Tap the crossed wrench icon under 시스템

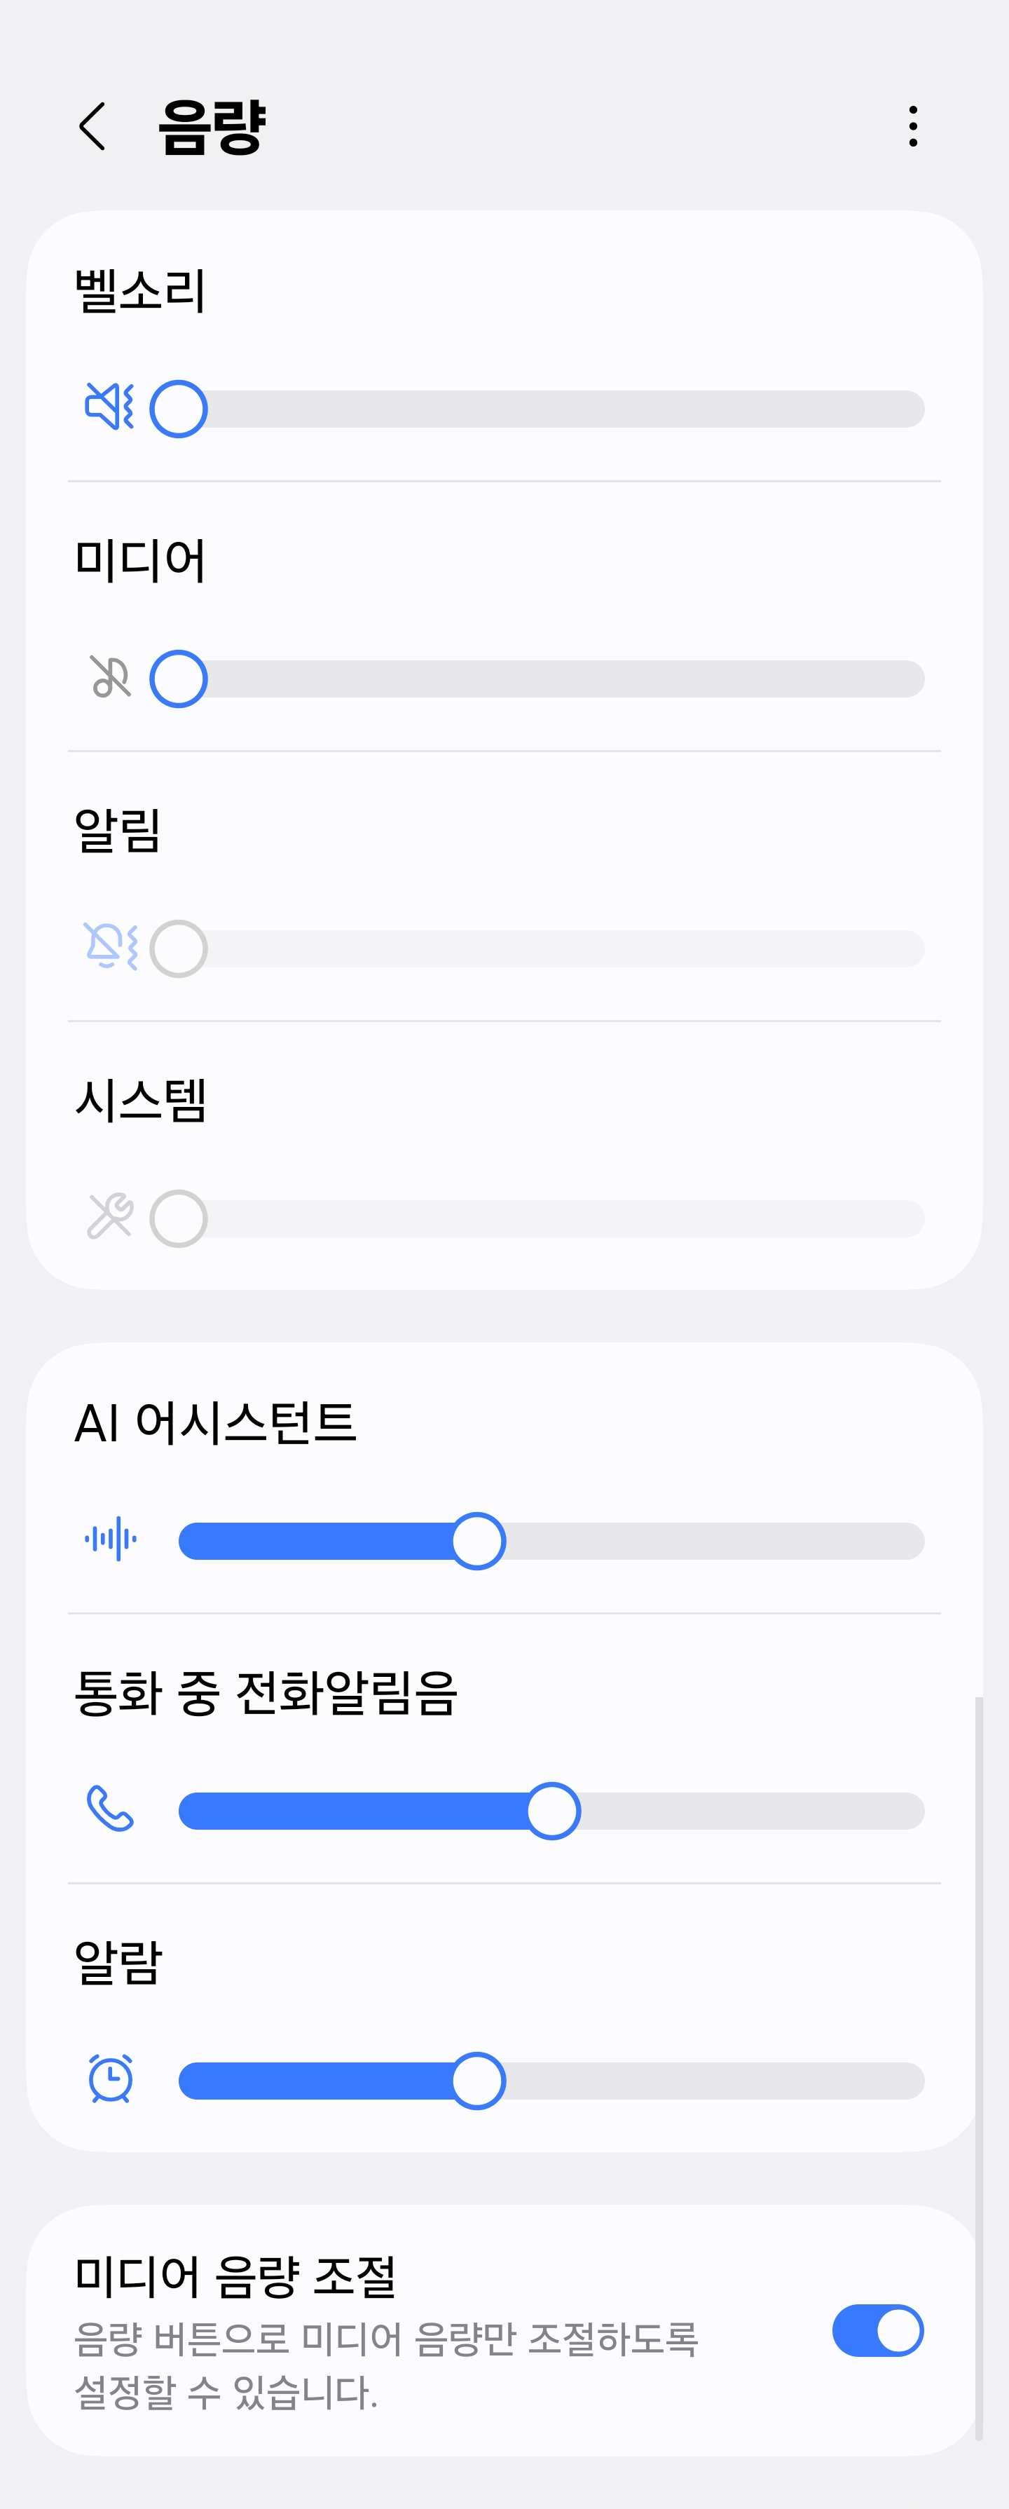(x=110, y=1216)
